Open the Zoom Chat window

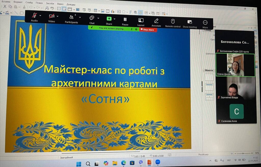tap(92, 18)
